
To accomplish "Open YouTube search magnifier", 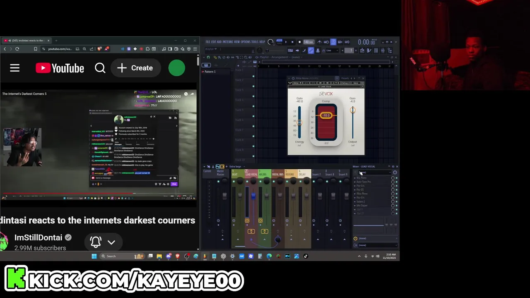I will coord(100,68).
